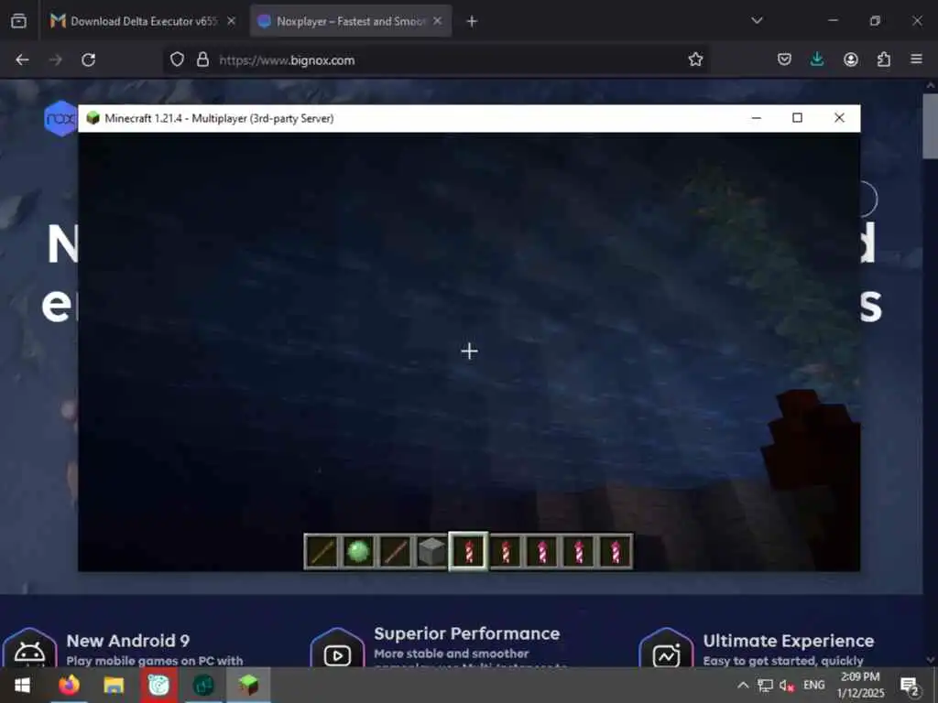Switch the ENG input language
This screenshot has width=938, height=703.
click(x=813, y=685)
